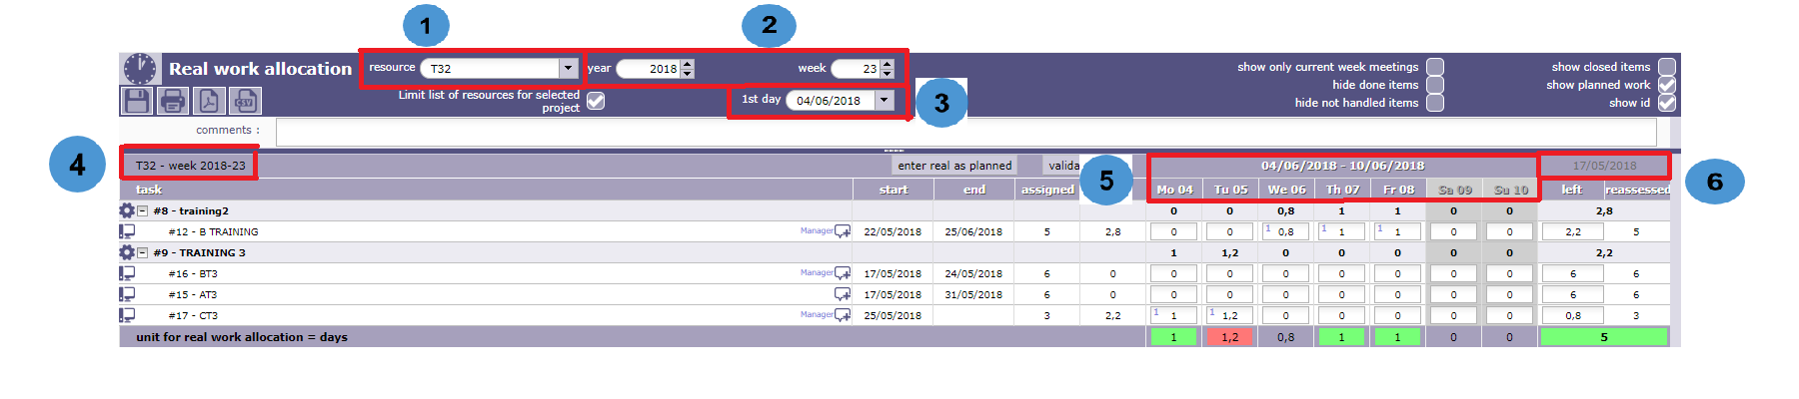Click the left column header

1571,190
